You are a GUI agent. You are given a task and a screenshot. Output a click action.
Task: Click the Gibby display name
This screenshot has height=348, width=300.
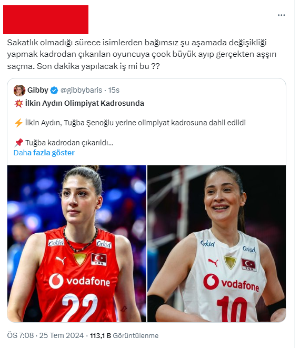(38, 90)
